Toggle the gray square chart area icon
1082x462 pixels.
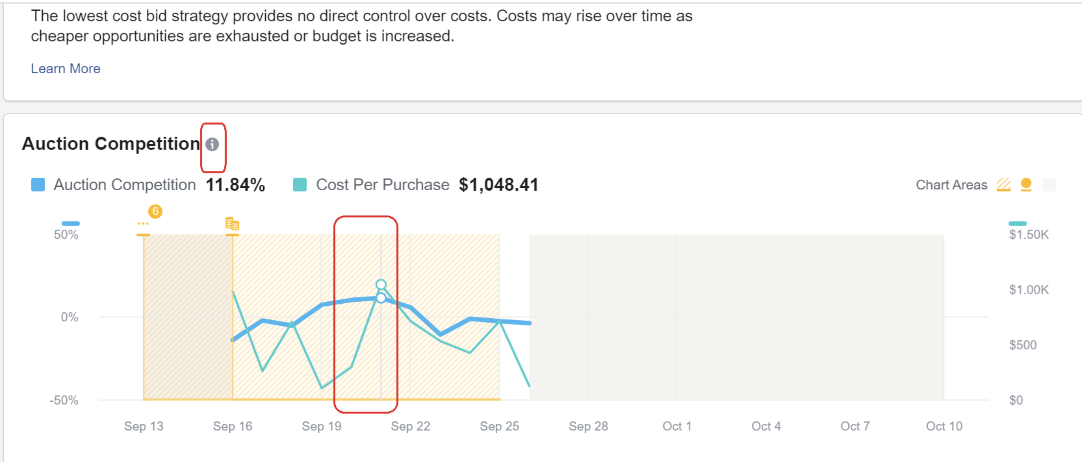click(1049, 185)
